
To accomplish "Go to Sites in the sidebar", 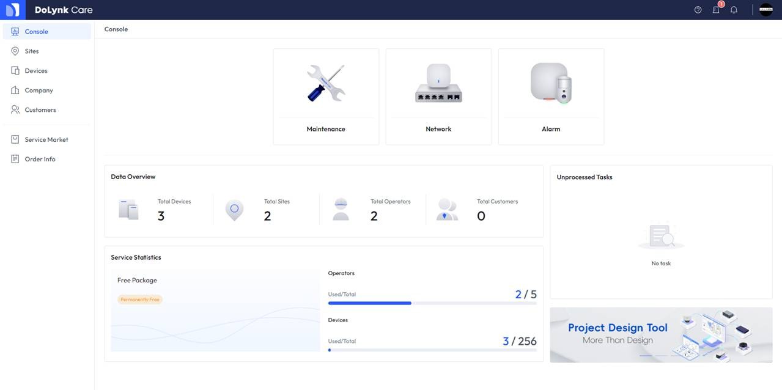I will [32, 51].
